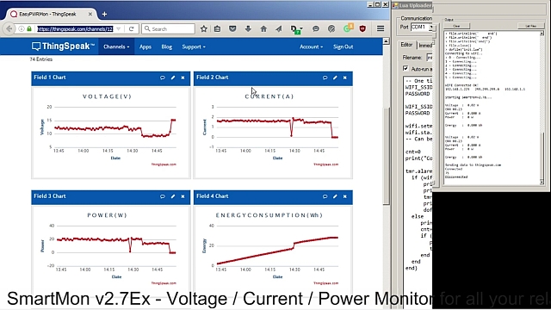The image size is (551, 310).
Task: Click the Lua Uploader title bar icon
Action: pyautogui.click(x=395, y=5)
